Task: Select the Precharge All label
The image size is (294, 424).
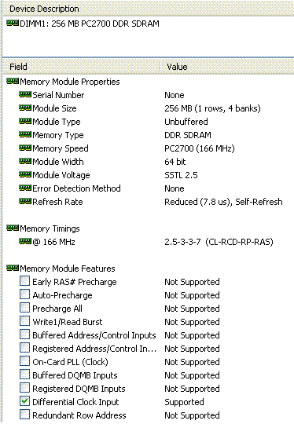Action: coord(57,309)
